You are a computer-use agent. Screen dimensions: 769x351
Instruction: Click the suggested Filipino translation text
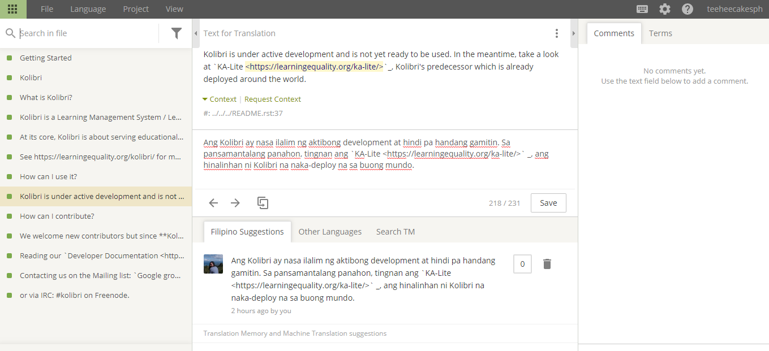click(364, 279)
